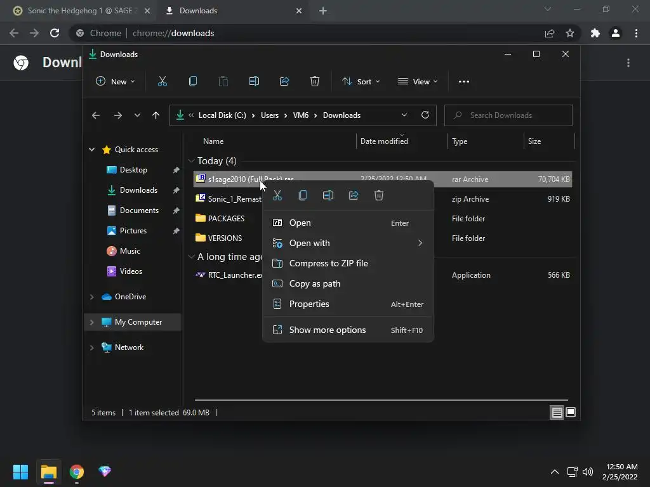This screenshot has width=650, height=487.
Task: Click Chrome icon on the taskbar
Action: coord(77,472)
